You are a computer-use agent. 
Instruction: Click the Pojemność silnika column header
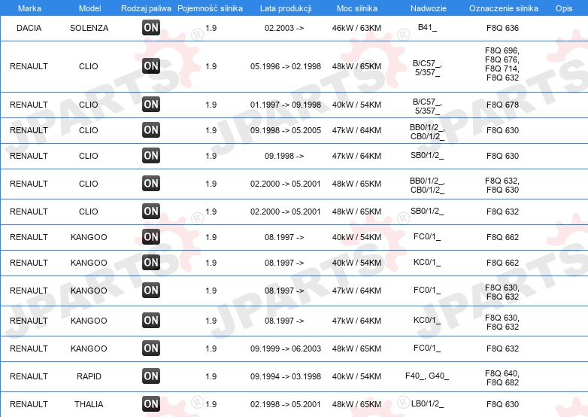(x=210, y=8)
